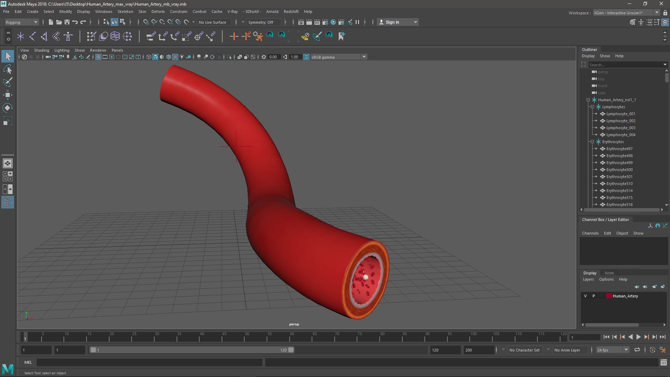Click the No Character Set button
The image size is (670, 377).
(524, 350)
